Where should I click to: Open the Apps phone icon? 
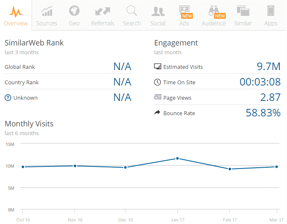(271, 11)
